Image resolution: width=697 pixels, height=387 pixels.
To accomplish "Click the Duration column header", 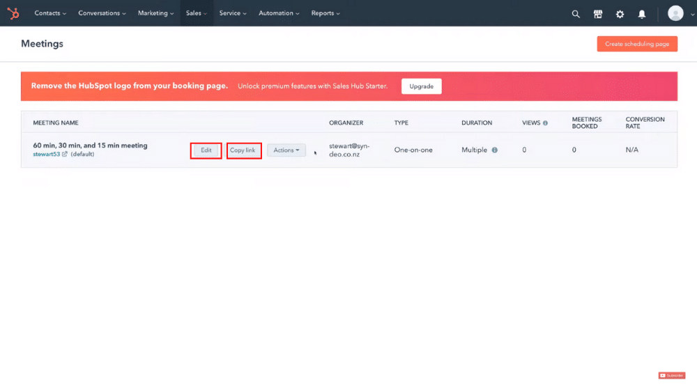I will pyautogui.click(x=477, y=123).
